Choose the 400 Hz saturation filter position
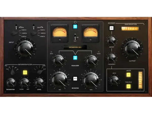152x114 pixels. pos(17,69)
